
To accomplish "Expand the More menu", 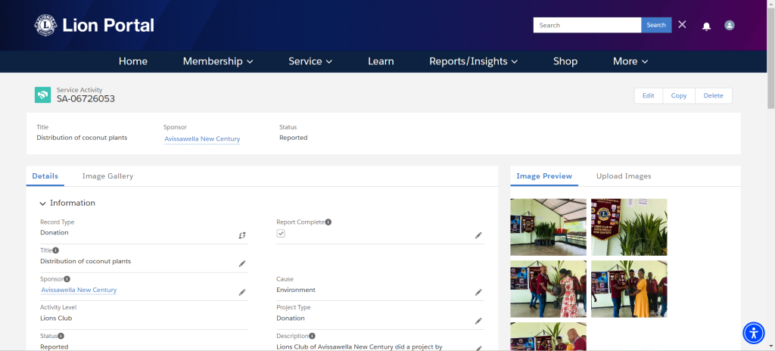I will pyautogui.click(x=630, y=61).
